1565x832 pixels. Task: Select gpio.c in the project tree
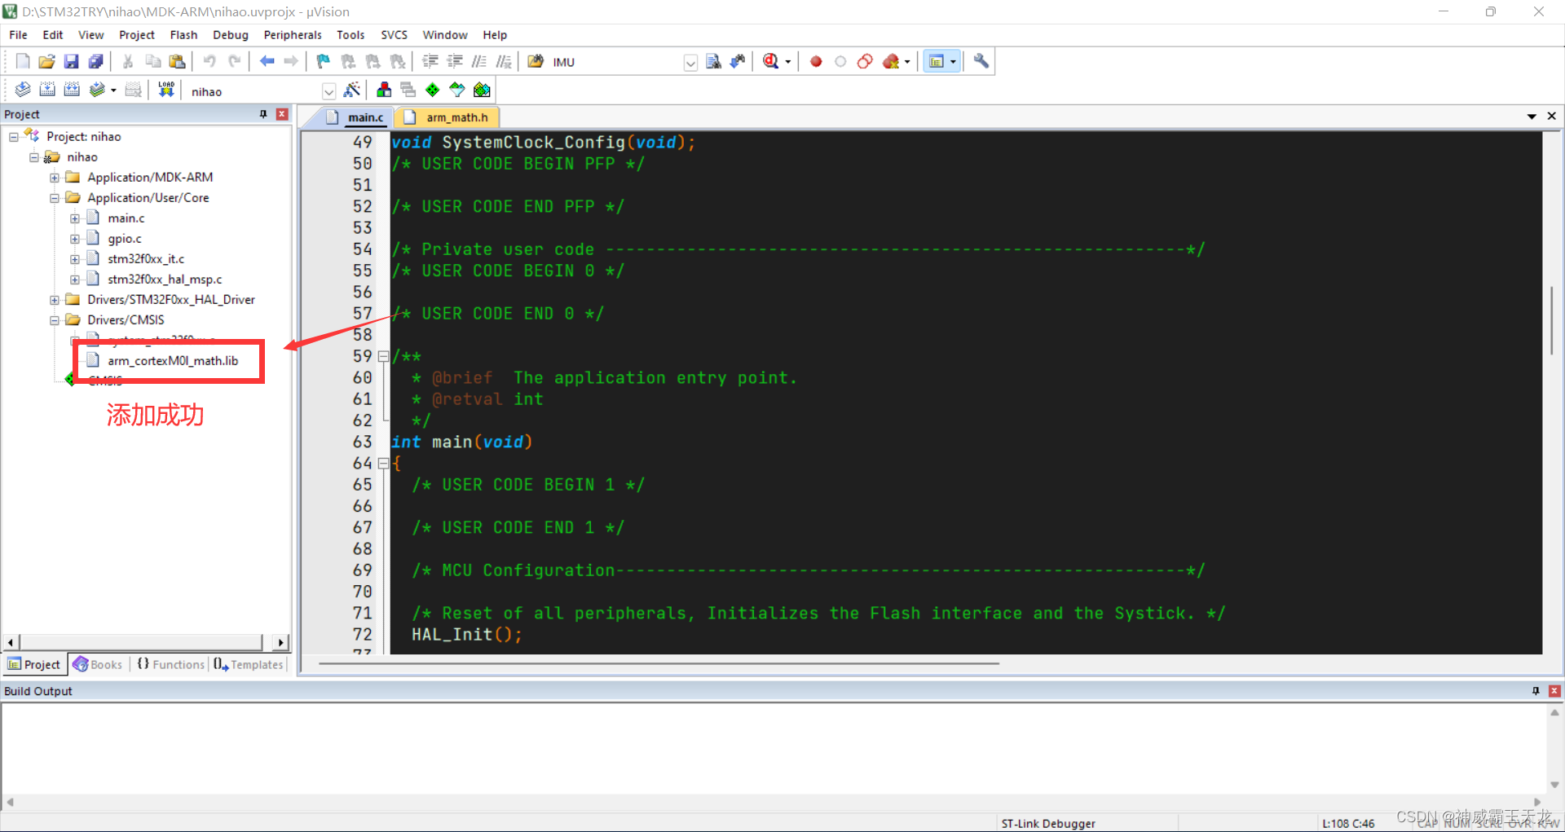pos(125,238)
